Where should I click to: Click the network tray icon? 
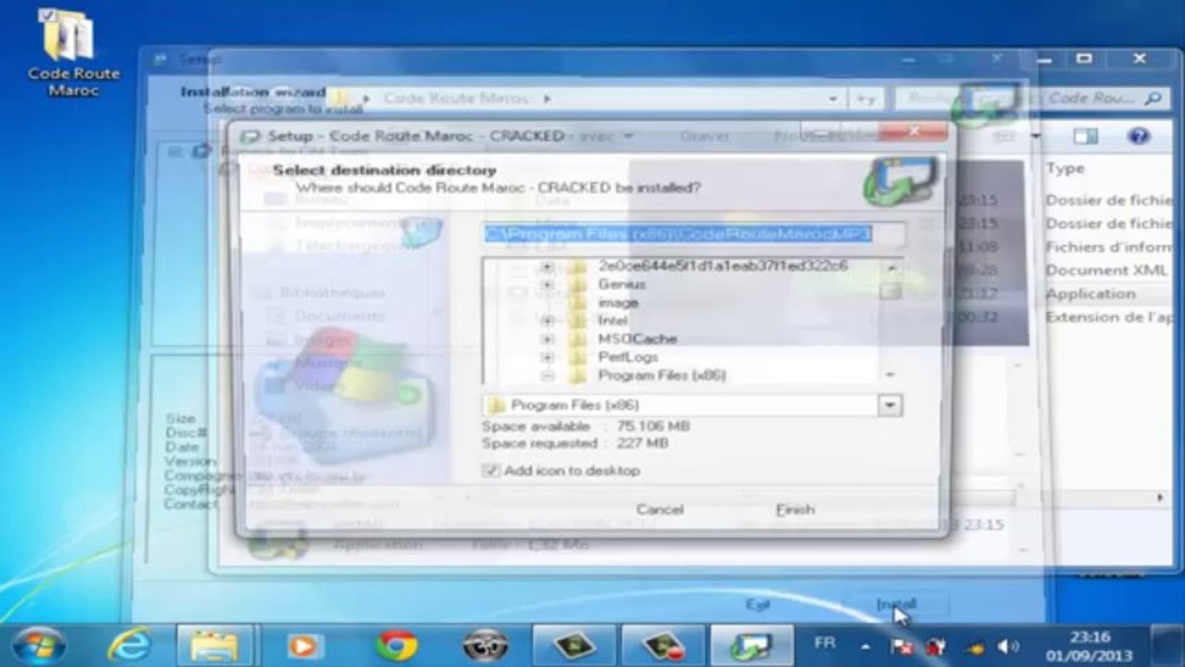click(936, 646)
